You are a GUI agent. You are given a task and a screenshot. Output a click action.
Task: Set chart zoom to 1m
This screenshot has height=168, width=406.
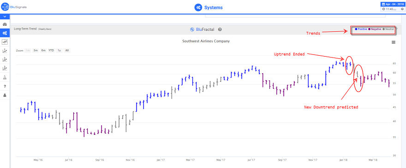28,51
